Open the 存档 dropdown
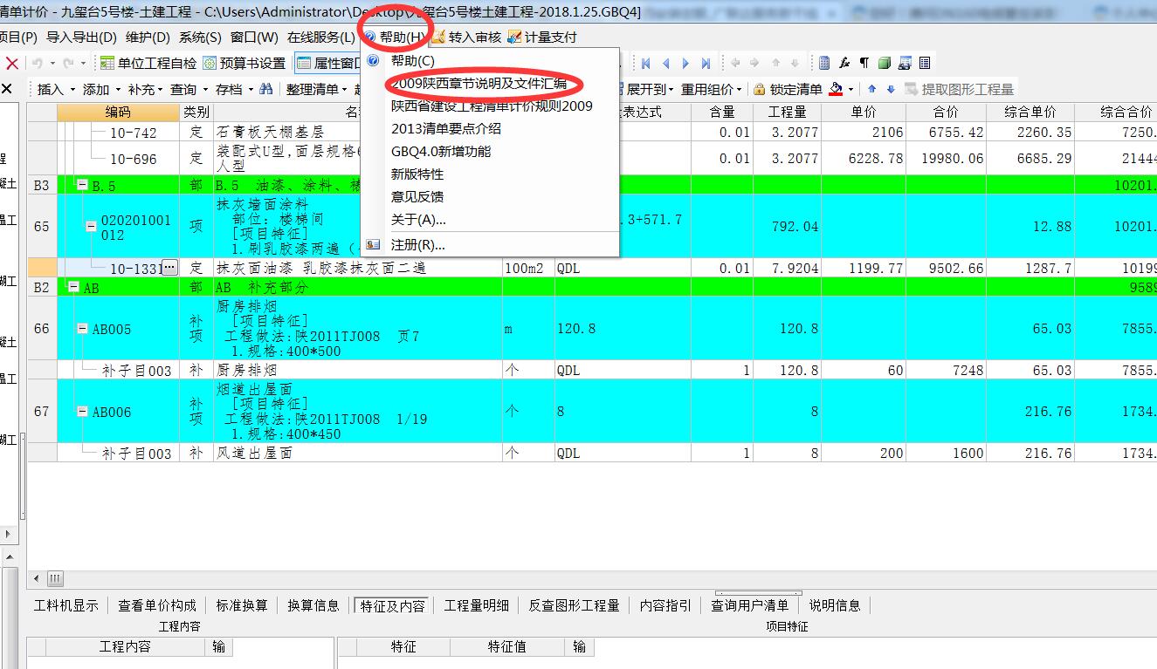This screenshot has height=669, width=1157. tap(234, 89)
